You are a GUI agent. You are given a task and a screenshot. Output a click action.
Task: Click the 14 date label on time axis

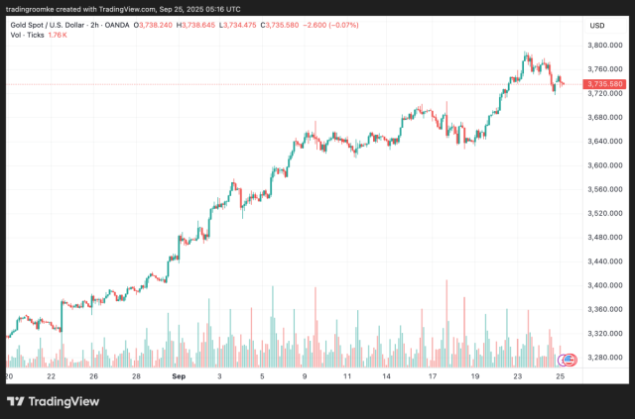point(386,376)
